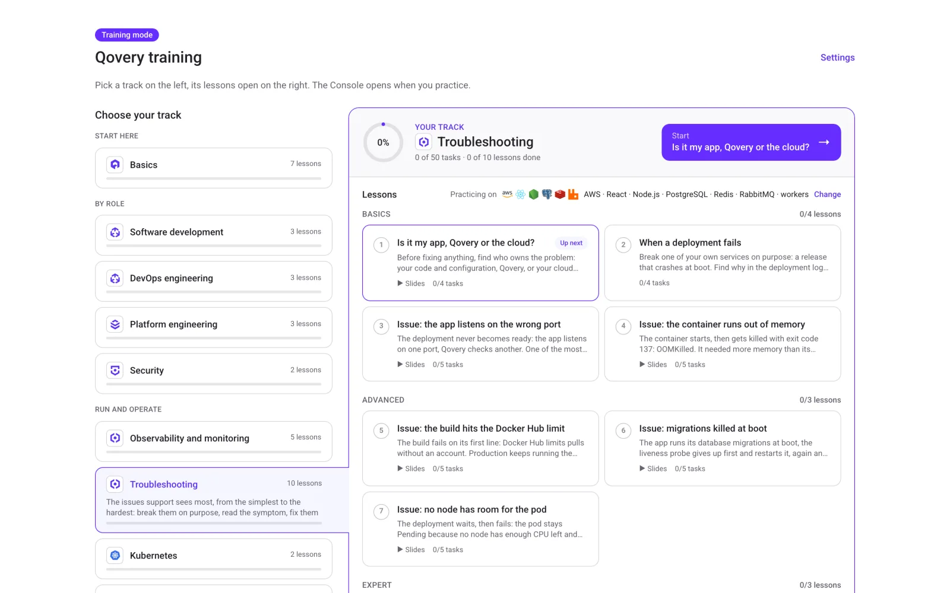Choose the Platform engineering track
The height and width of the screenshot is (593, 950).
click(214, 327)
